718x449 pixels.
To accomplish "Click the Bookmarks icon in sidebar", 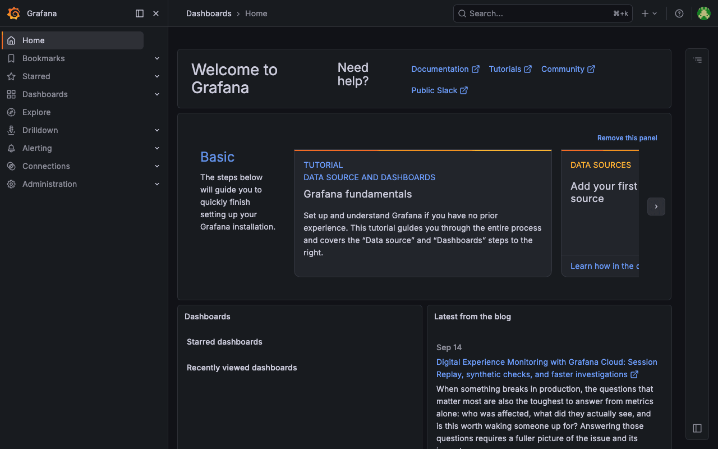I will click(x=11, y=58).
